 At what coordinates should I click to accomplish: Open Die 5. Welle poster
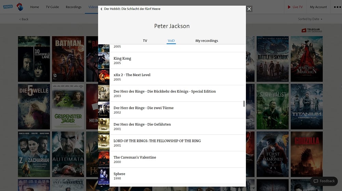(34, 107)
